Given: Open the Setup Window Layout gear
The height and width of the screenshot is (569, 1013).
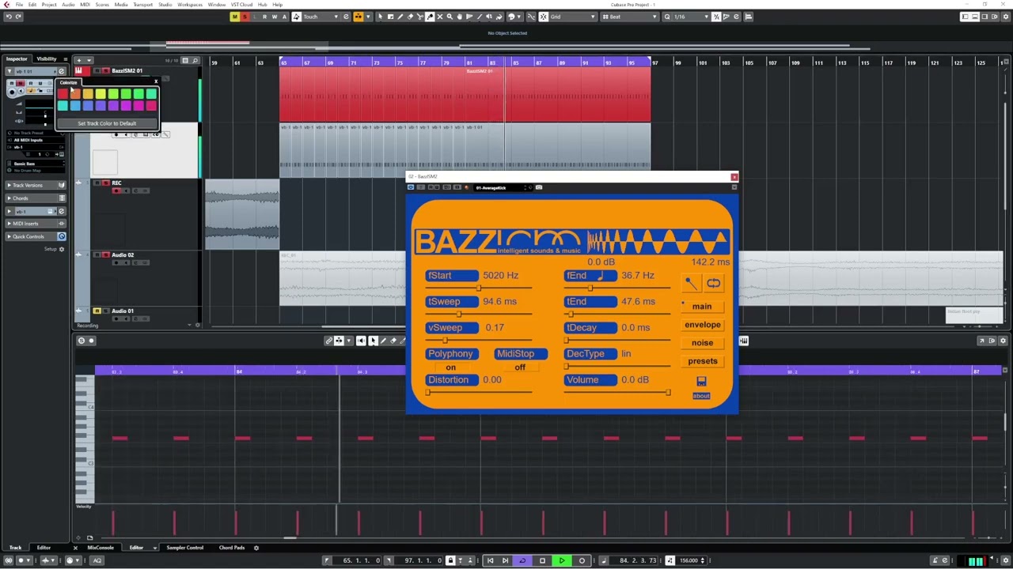Looking at the screenshot, I should [1007, 17].
